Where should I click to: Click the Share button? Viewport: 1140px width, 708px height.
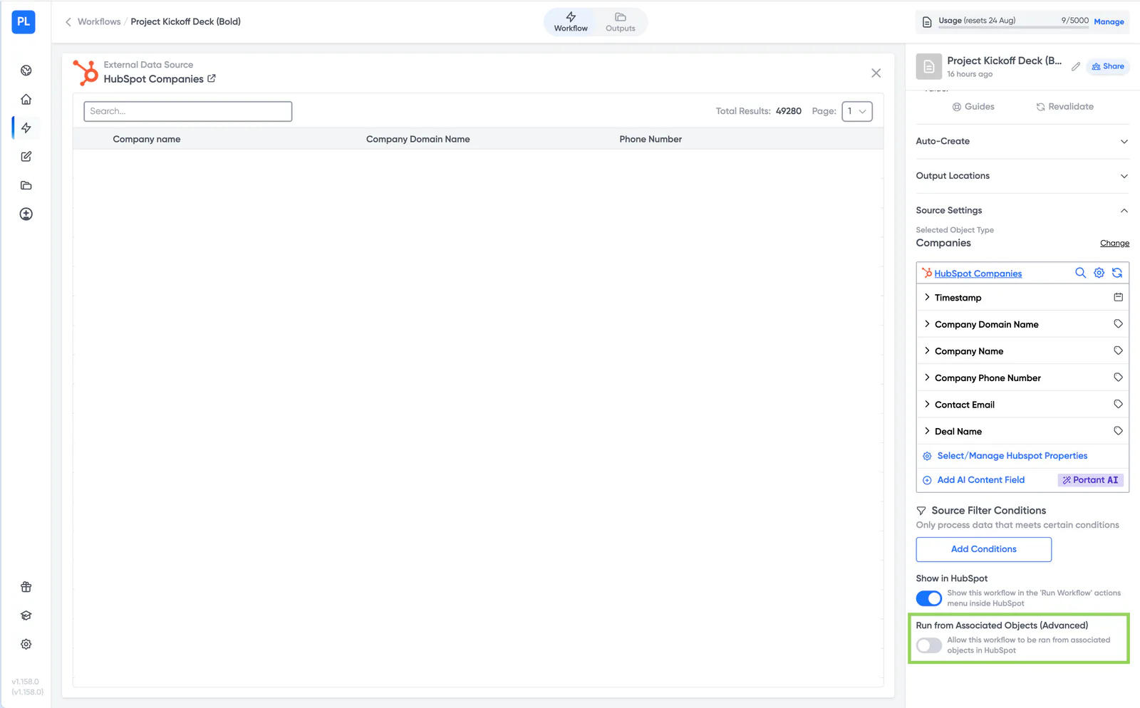[x=1108, y=66]
